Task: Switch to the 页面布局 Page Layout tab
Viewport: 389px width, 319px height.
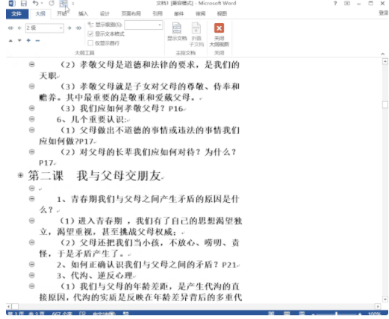Action: point(131,13)
